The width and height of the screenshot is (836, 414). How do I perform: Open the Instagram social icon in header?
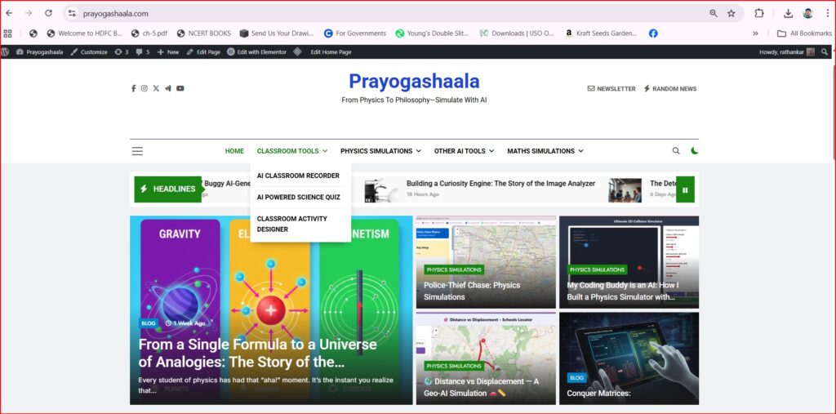click(145, 88)
